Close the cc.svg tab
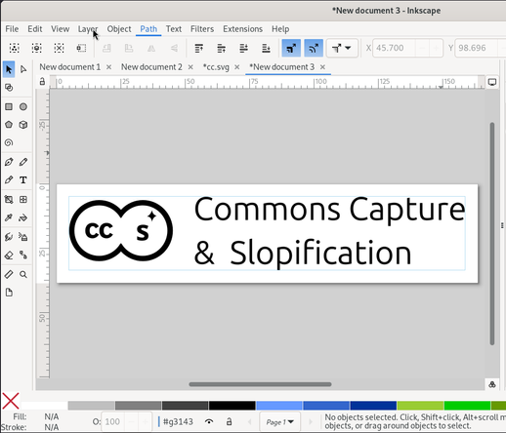Screen dimensions: 506x433 tap(237, 67)
